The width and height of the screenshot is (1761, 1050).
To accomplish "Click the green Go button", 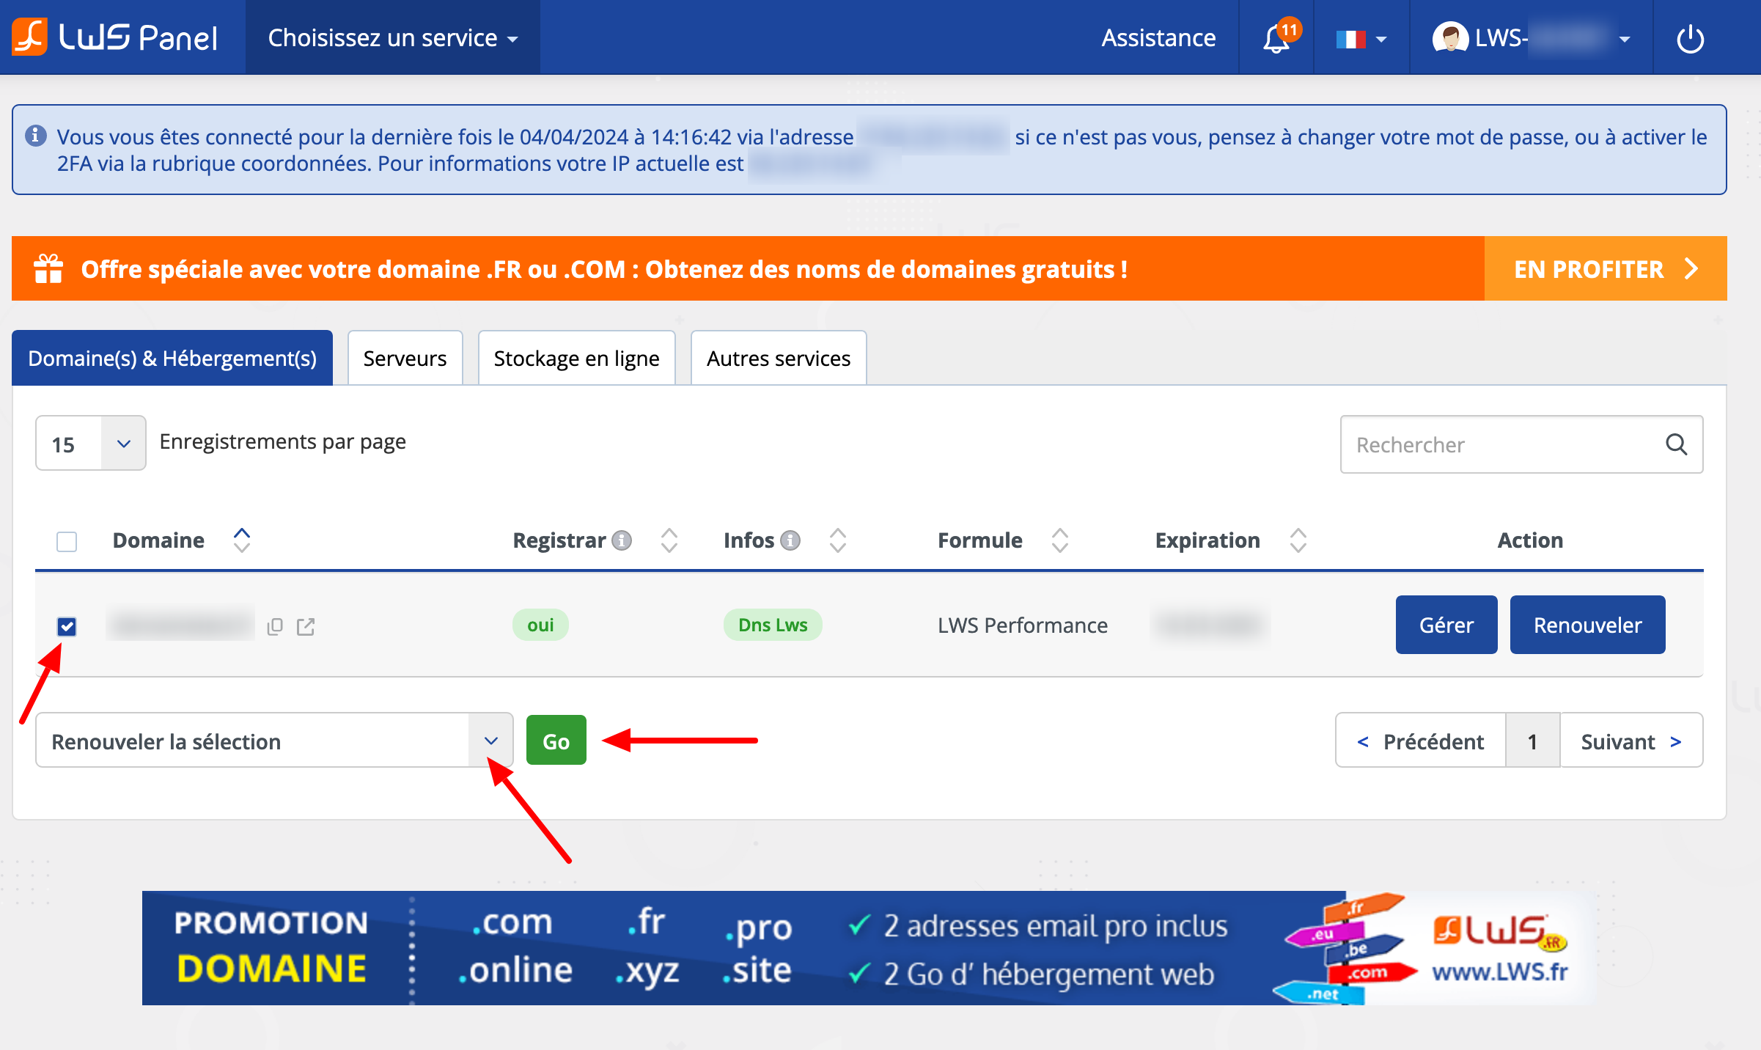I will [556, 741].
